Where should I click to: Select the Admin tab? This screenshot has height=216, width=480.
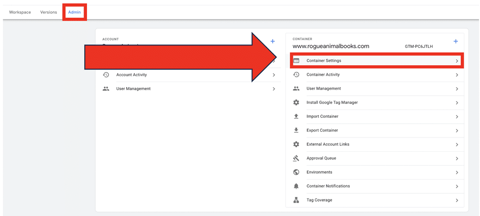(x=74, y=12)
